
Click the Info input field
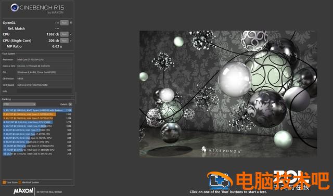click(x=44, y=91)
